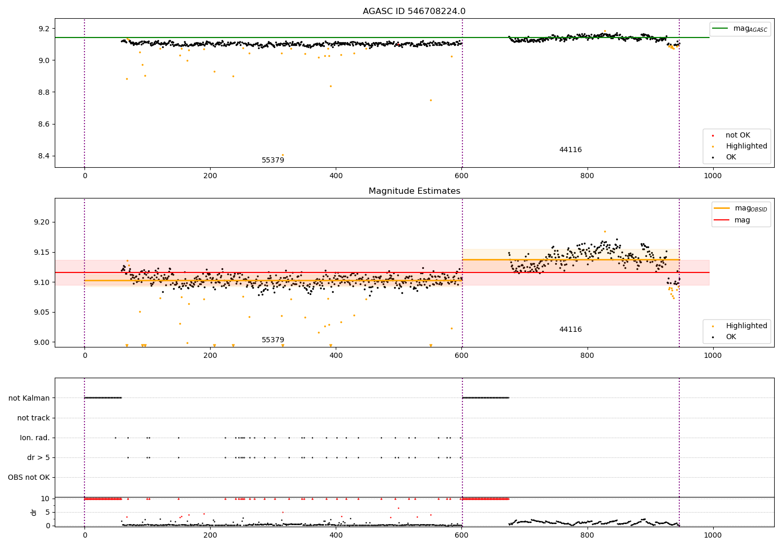The width and height of the screenshot is (782, 547).
Task: Click the '8.4' y-axis tick label
Action: pyautogui.click(x=45, y=156)
